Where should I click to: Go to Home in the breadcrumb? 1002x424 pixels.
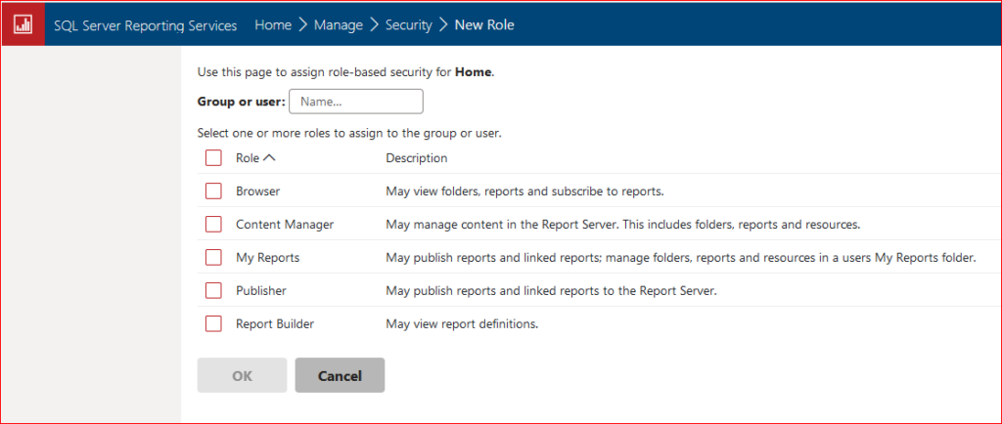(x=273, y=25)
